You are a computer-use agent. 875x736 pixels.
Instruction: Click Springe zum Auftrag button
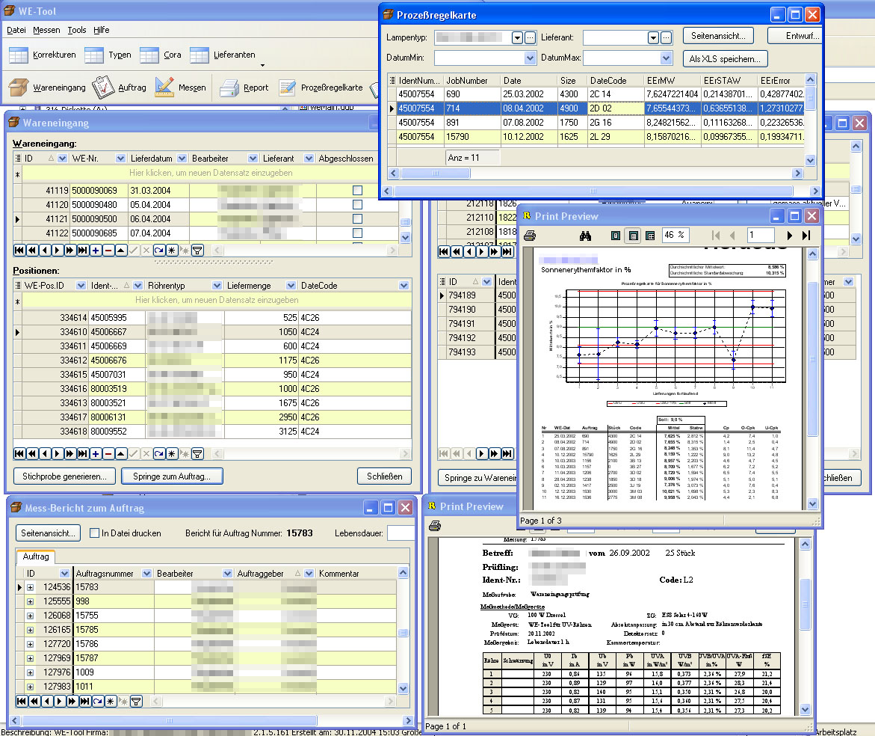click(x=171, y=476)
